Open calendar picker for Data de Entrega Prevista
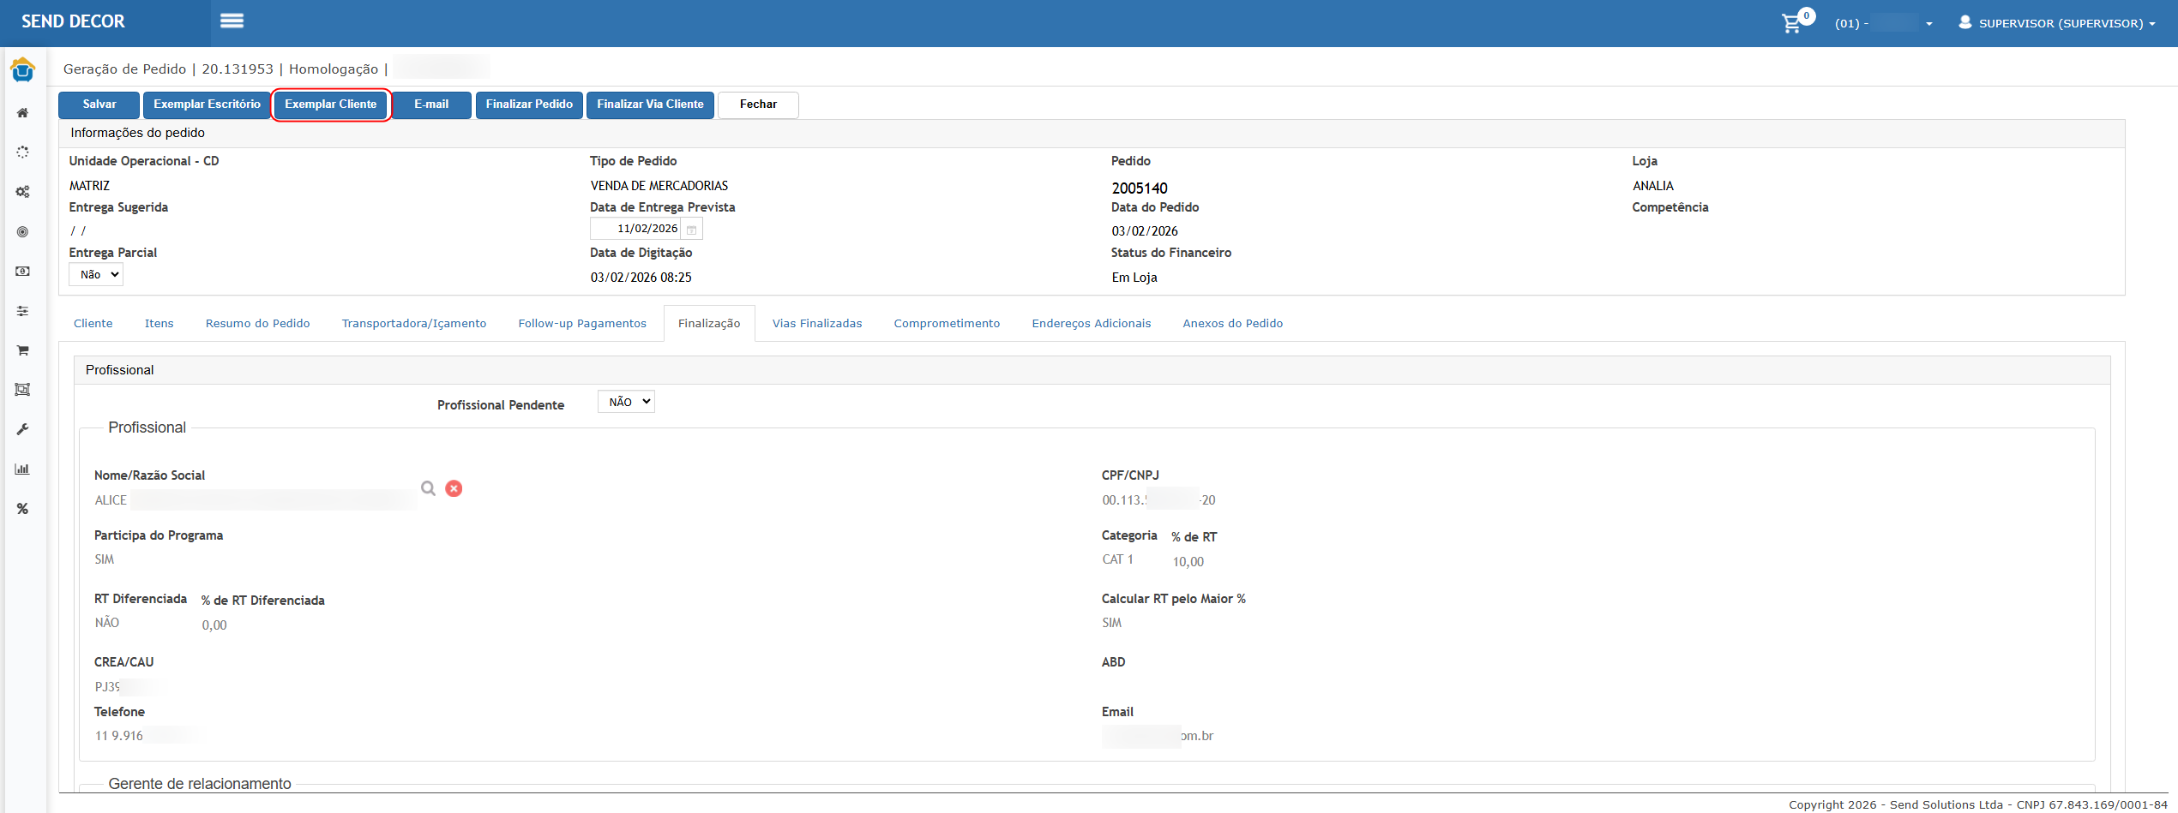This screenshot has width=2178, height=813. (692, 230)
